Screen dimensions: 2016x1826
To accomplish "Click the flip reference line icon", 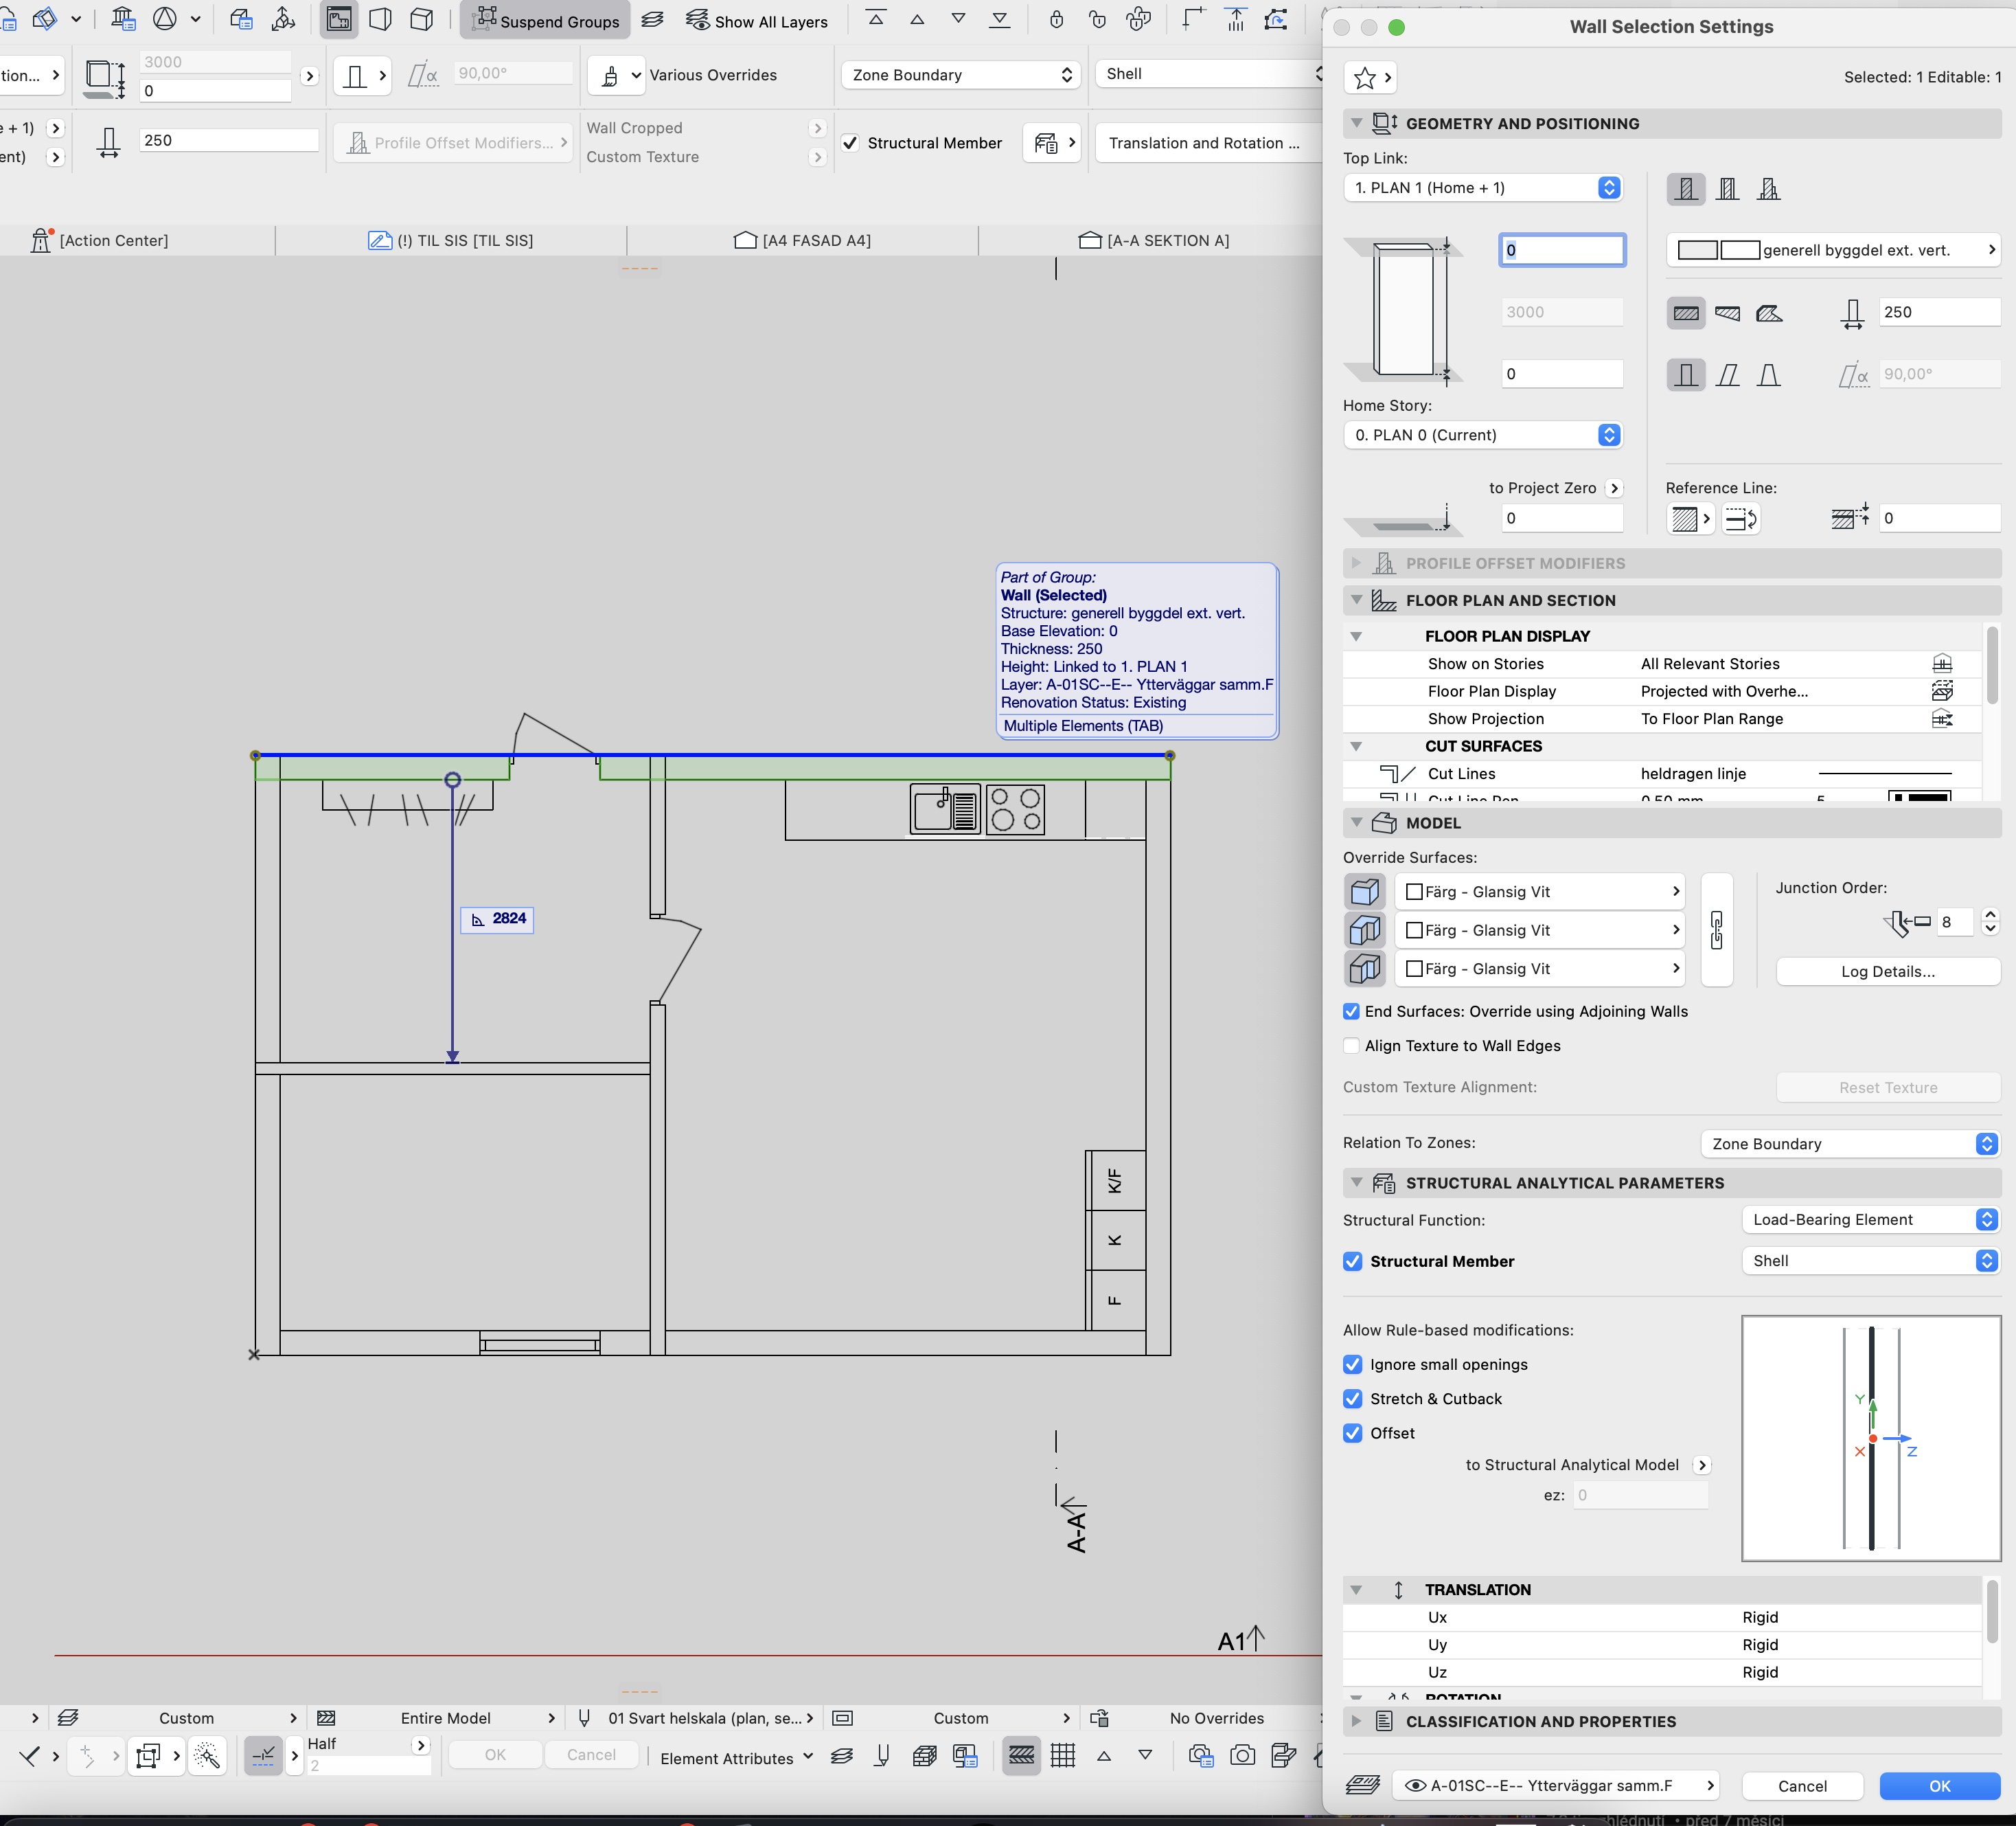I will [1740, 518].
